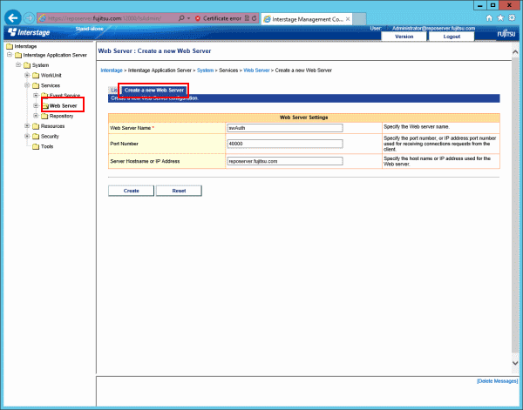Image resolution: width=523 pixels, height=410 pixels.
Task: Click the Interstage Application Server folder icon
Action: click(18, 55)
